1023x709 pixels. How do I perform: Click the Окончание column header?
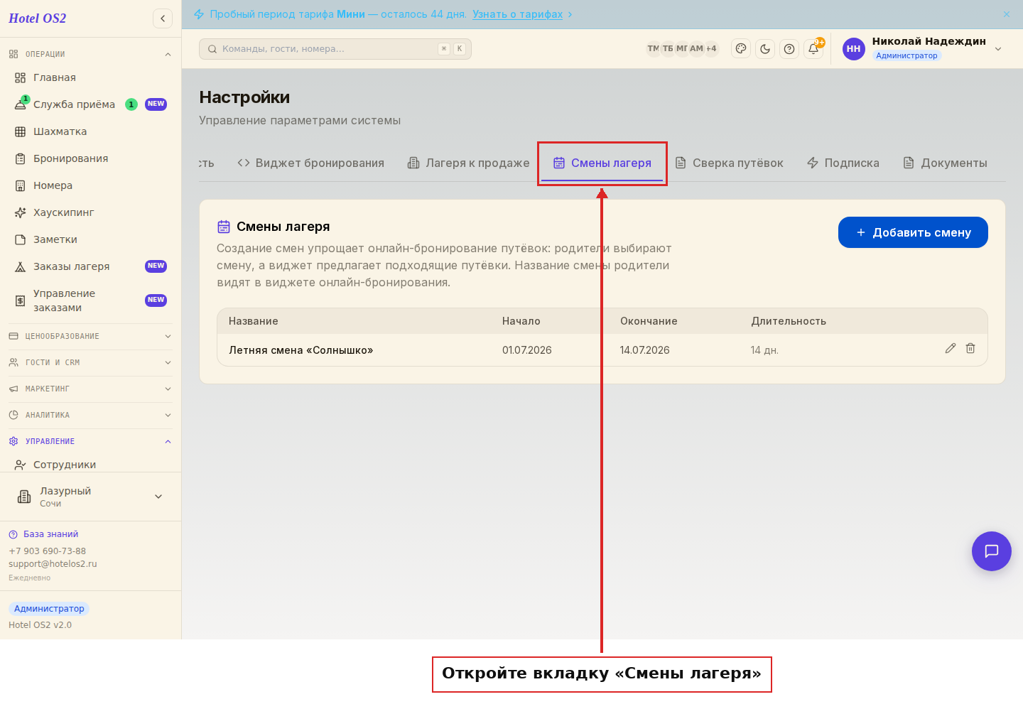[649, 321]
